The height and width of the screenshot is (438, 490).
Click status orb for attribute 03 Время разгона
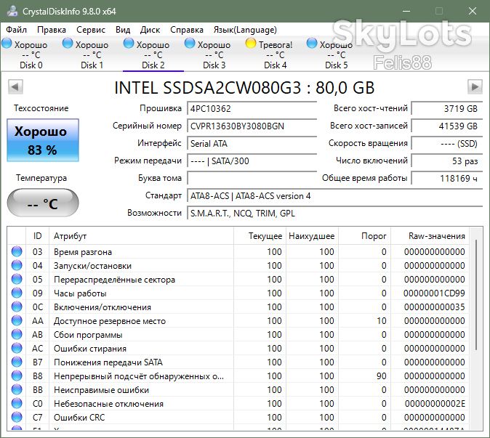pos(17,251)
